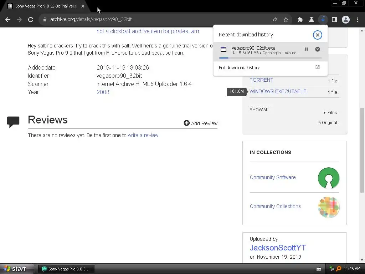Click the Community Software green logo

[x=328, y=178]
